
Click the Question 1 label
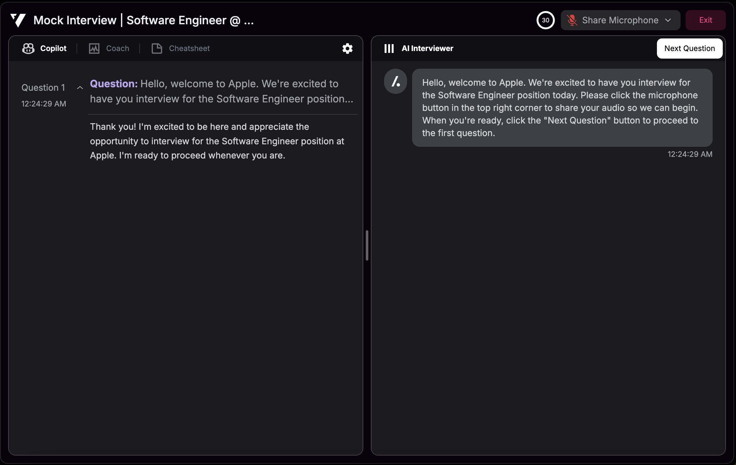[x=43, y=88]
